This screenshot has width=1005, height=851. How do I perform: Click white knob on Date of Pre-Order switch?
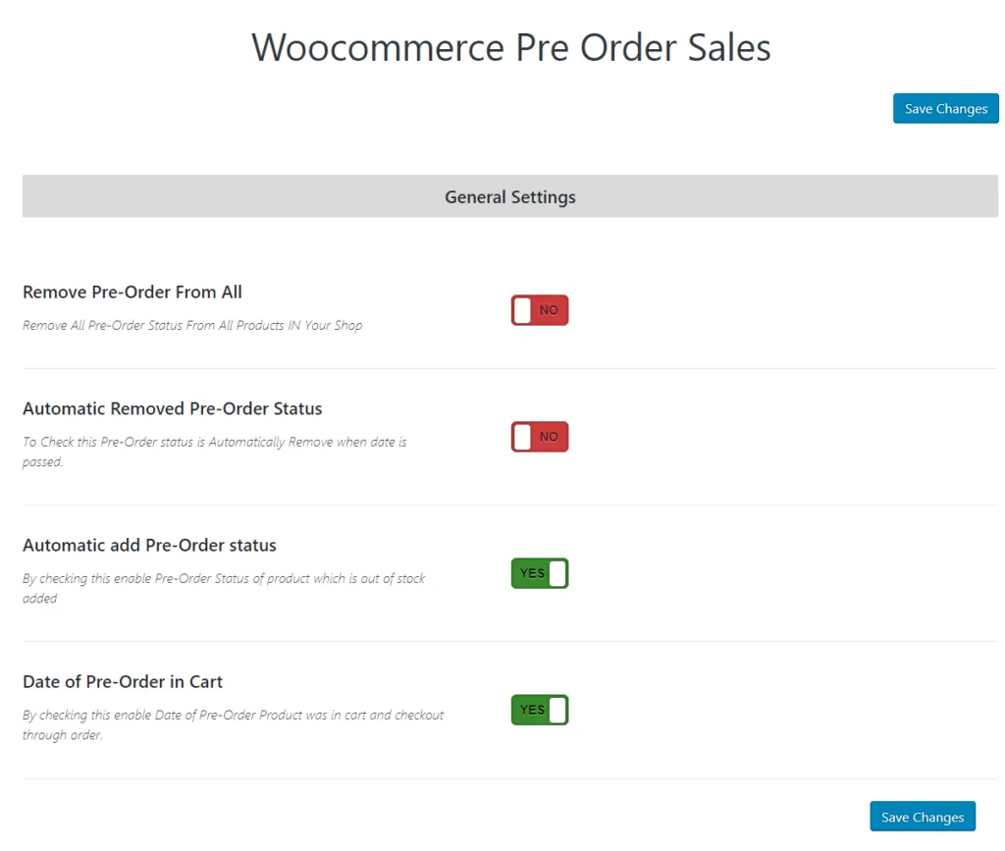click(557, 710)
